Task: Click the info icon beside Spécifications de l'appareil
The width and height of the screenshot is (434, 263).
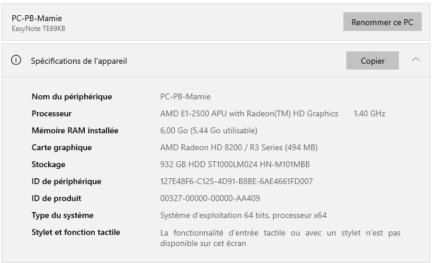Action: pyautogui.click(x=16, y=60)
